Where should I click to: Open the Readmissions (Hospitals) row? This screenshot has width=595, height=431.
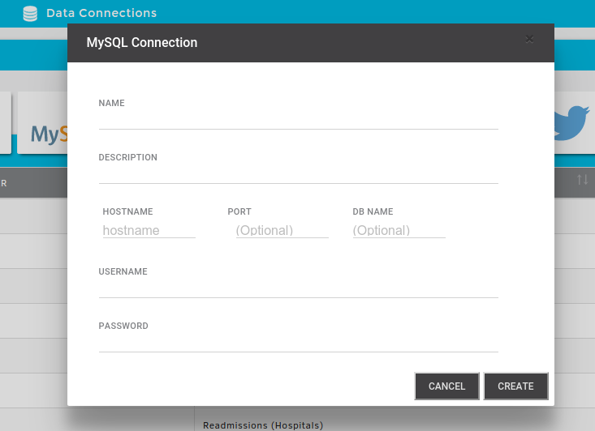(x=263, y=425)
